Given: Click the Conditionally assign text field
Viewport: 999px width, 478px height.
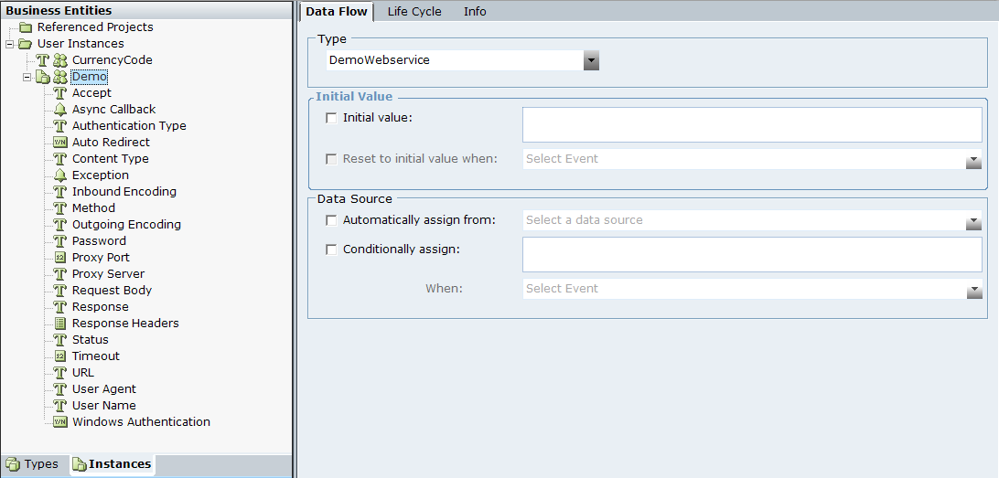Looking at the screenshot, I should [751, 255].
